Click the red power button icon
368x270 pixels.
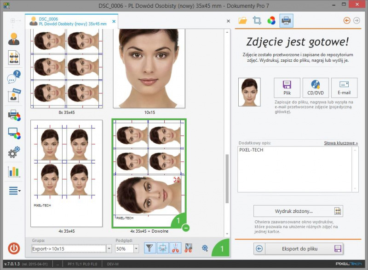[14, 248]
